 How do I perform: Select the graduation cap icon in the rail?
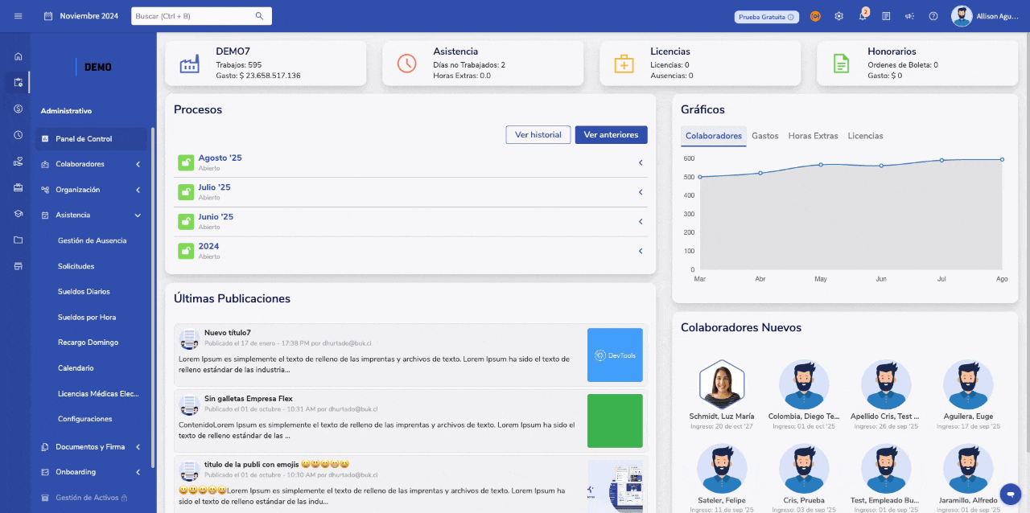coord(18,214)
